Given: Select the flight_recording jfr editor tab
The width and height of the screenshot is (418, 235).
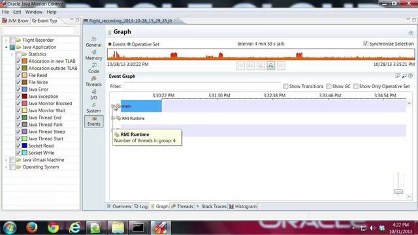Looking at the screenshot, I should pyautogui.click(x=131, y=21).
